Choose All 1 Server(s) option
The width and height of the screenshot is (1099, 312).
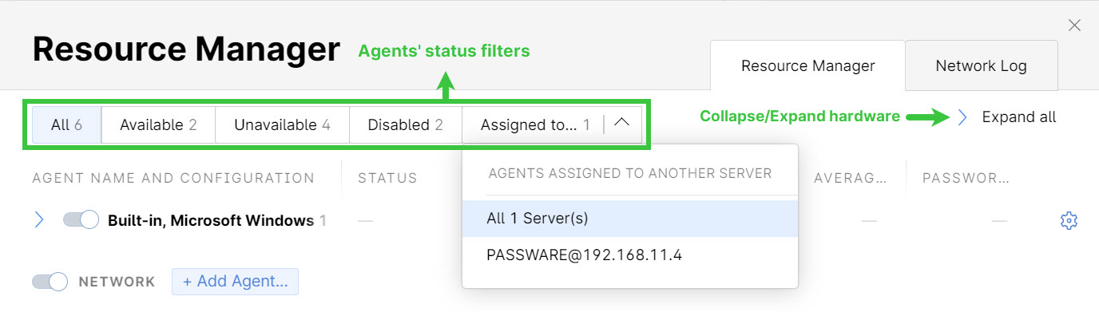coord(630,219)
